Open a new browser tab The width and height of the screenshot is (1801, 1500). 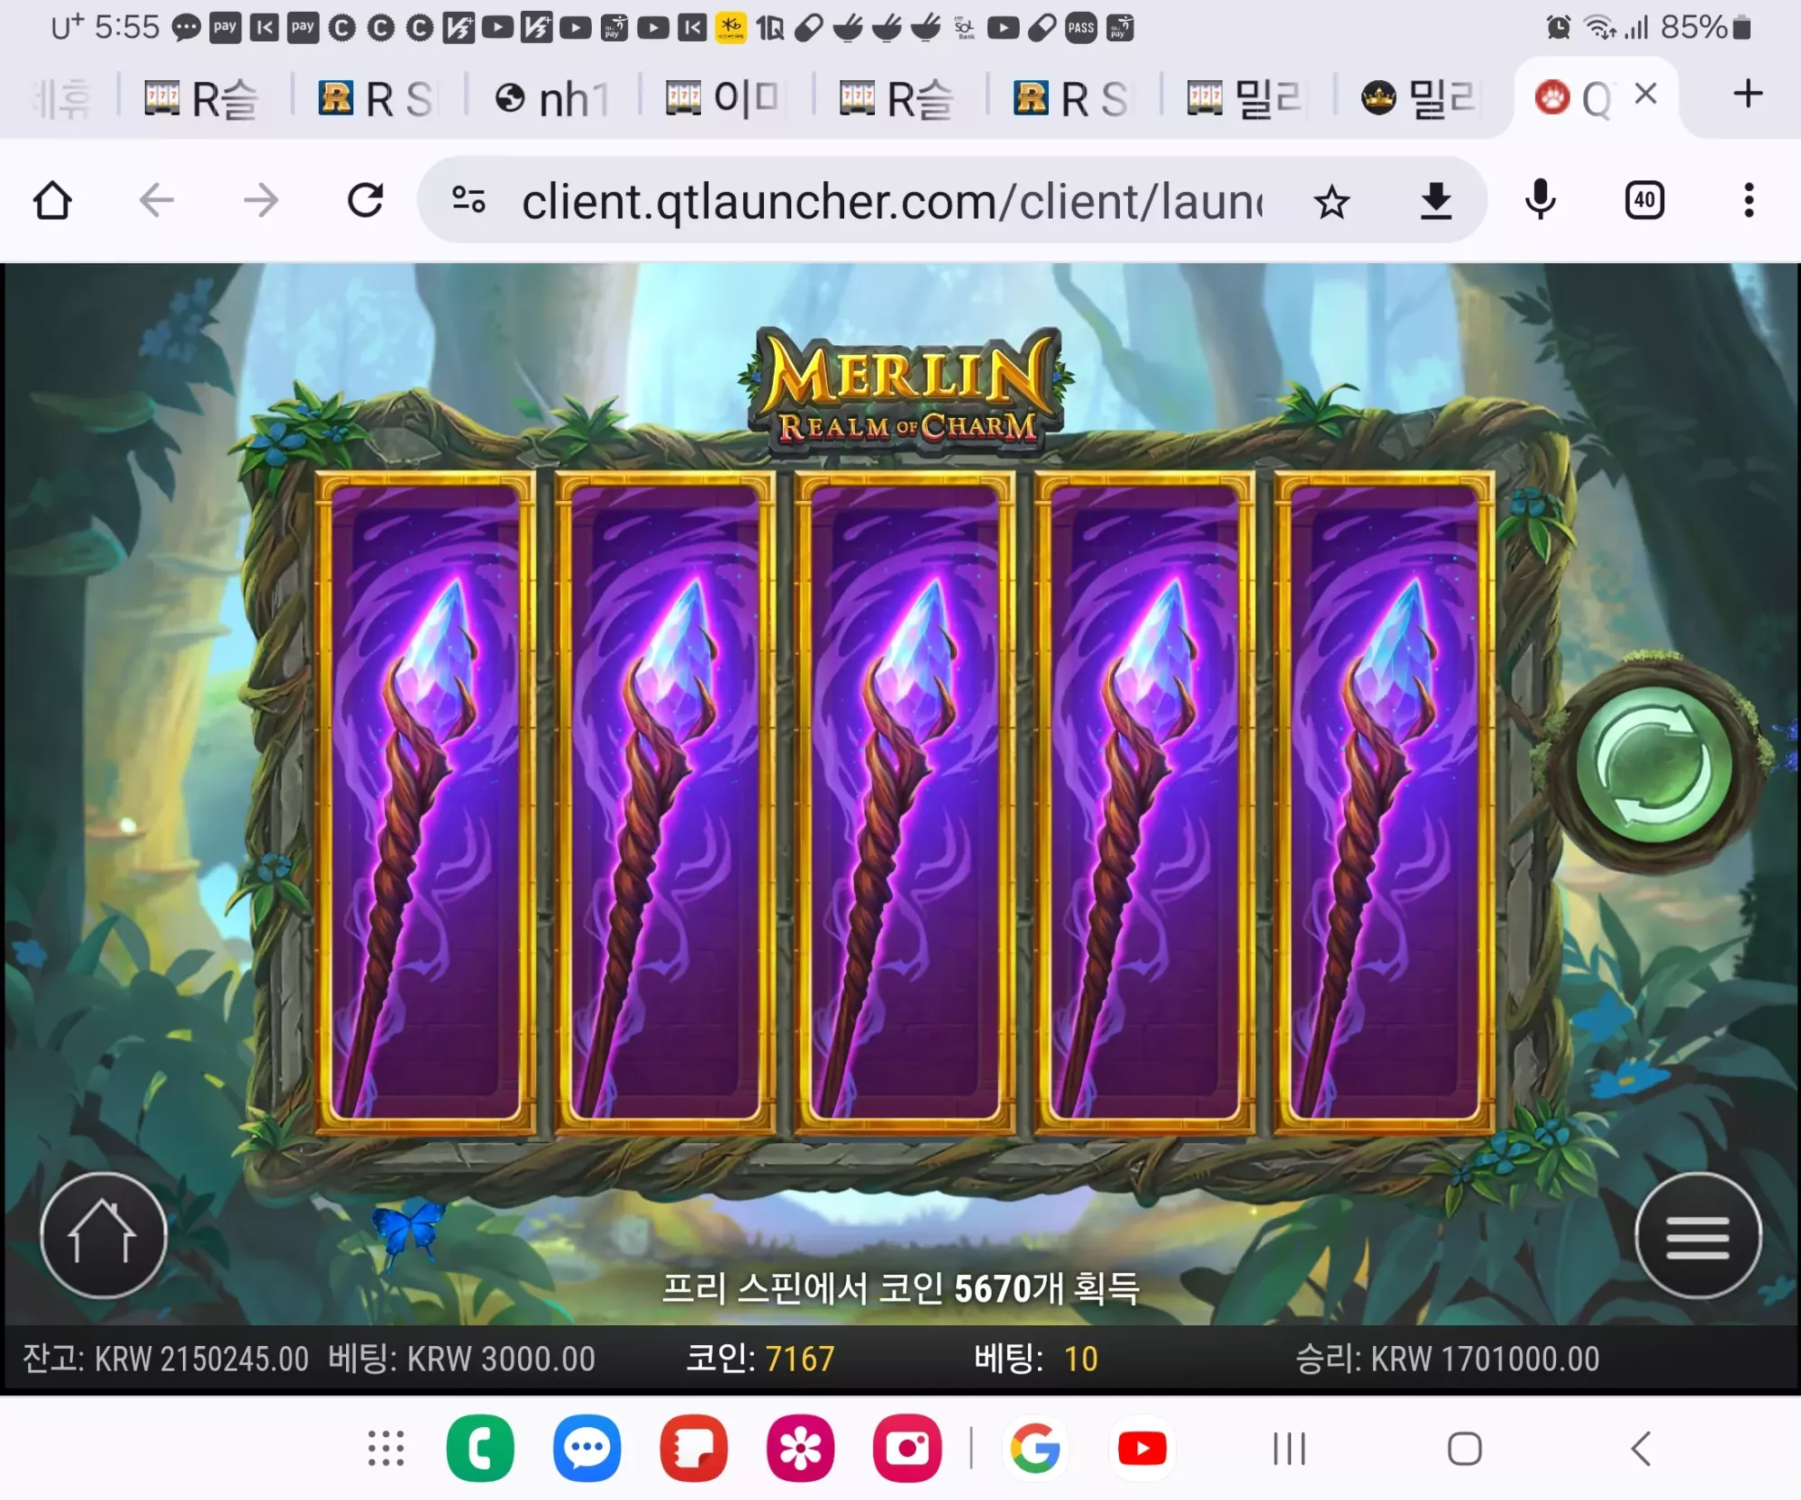[x=1748, y=94]
